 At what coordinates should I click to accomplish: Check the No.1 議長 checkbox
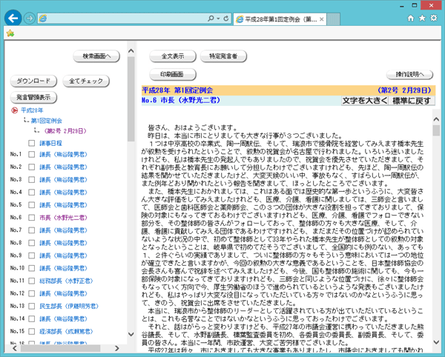coord(31,154)
